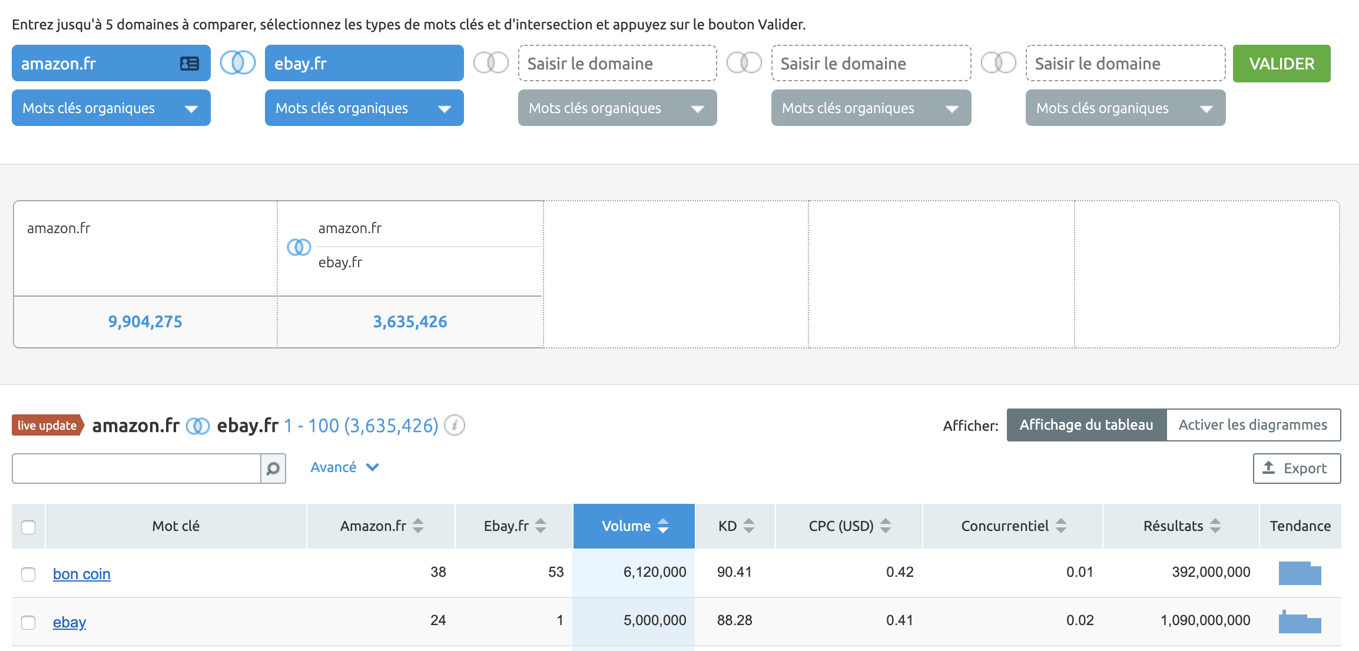Sort by Résultats column arrows
The width and height of the screenshot is (1359, 651).
click(x=1215, y=526)
